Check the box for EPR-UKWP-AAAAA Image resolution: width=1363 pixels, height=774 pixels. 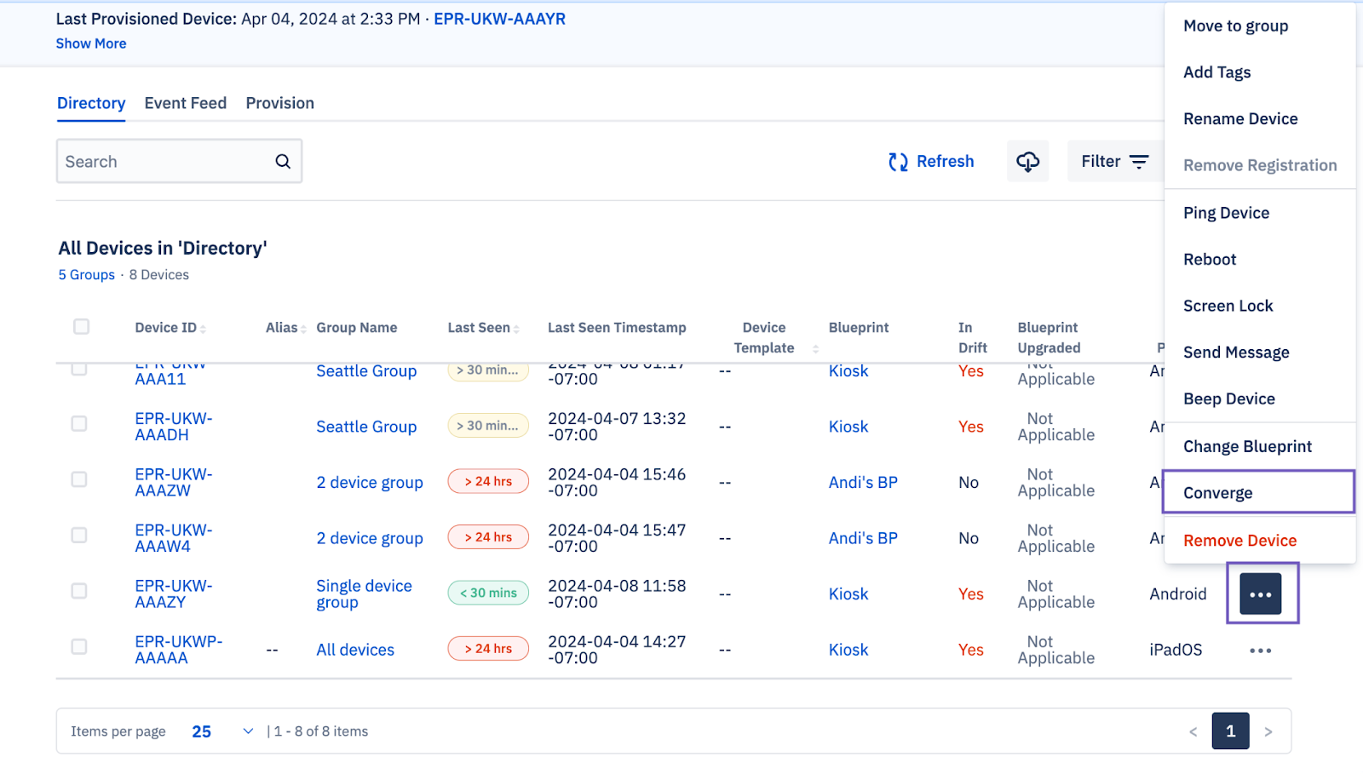click(79, 647)
